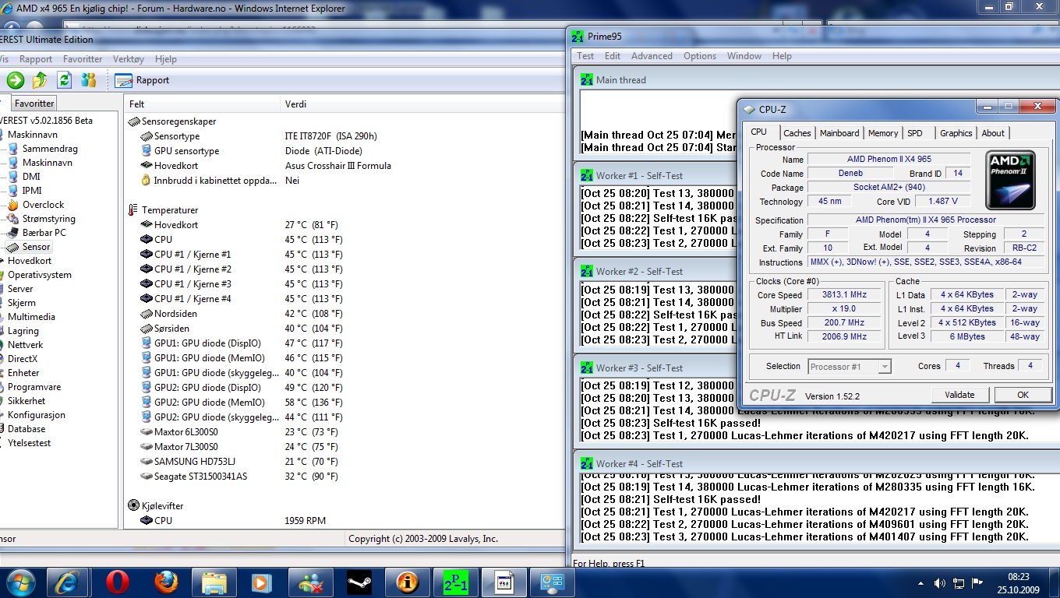Click the refresh icon in EVEREST toolbar

[x=65, y=79]
